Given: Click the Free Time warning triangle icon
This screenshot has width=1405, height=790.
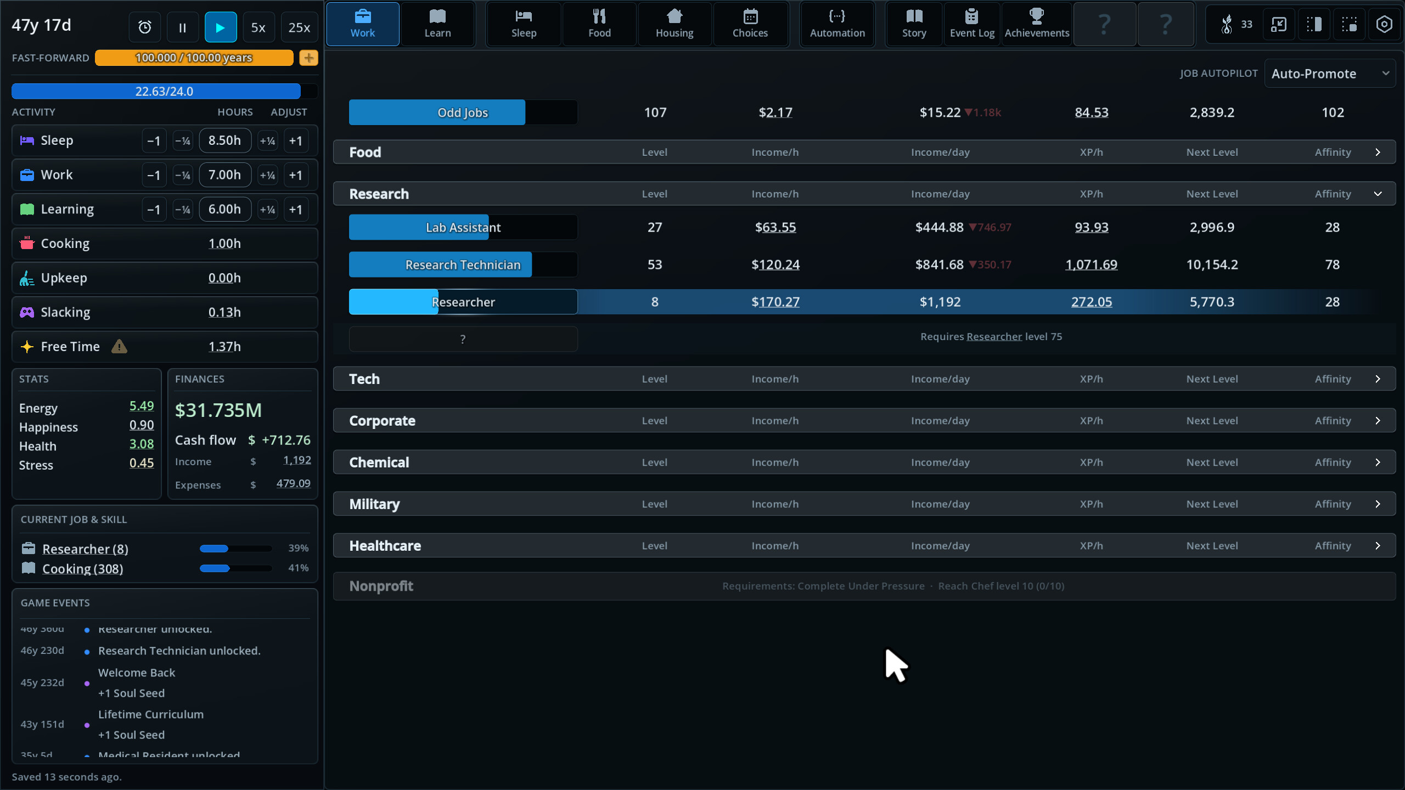Looking at the screenshot, I should pyautogui.click(x=119, y=346).
